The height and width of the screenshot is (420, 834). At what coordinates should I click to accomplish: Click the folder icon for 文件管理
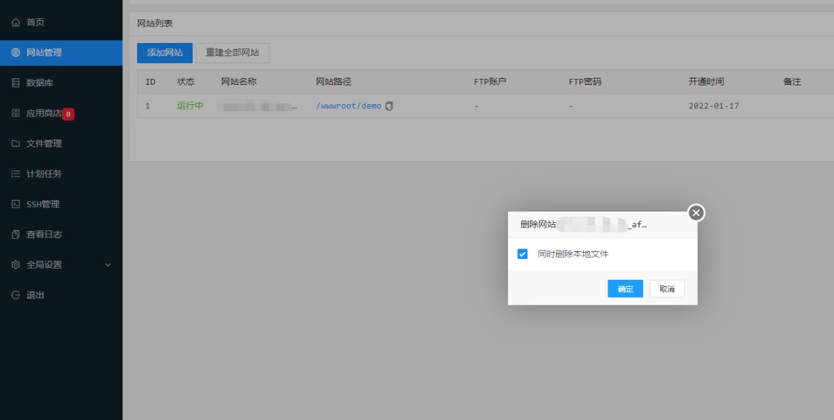click(x=16, y=144)
